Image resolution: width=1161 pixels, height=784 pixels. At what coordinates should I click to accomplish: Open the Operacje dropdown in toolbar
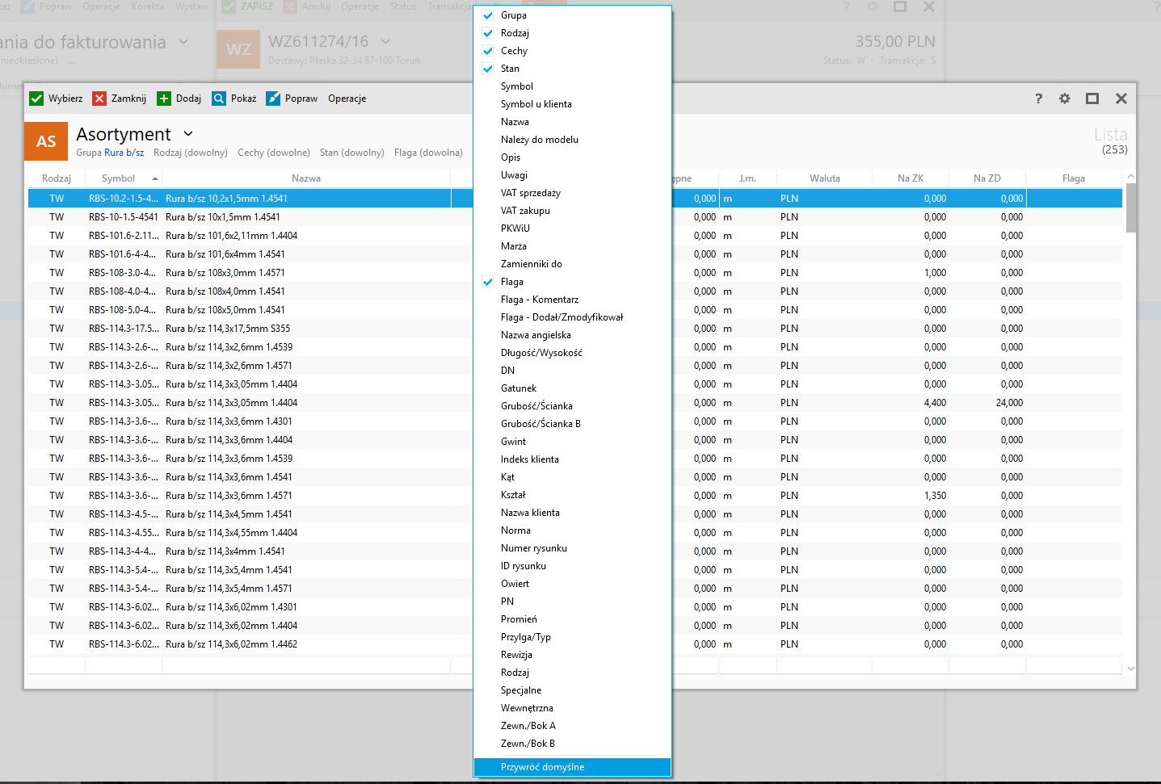347,99
